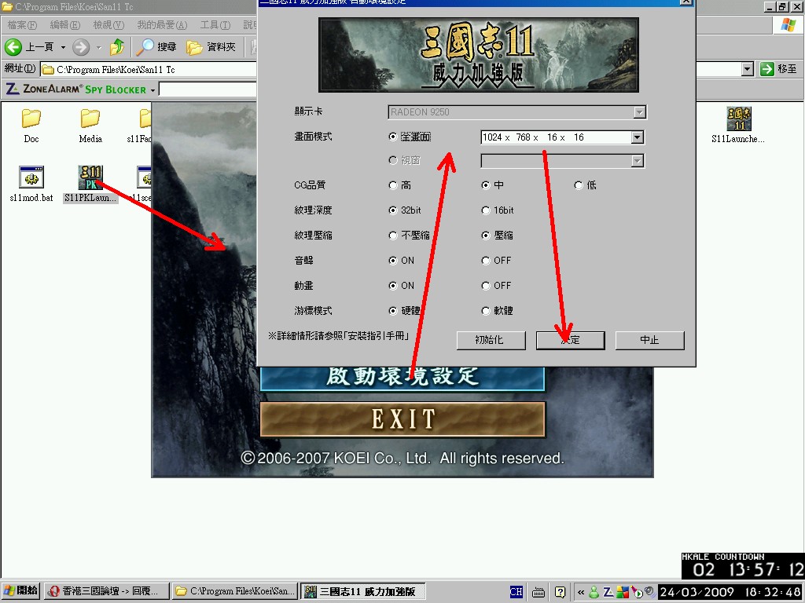
Task: Set CG品質 to 中
Action: tap(486, 185)
